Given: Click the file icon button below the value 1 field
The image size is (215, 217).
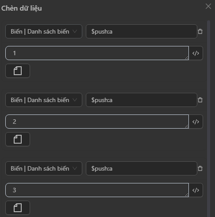Looking at the screenshot, I should click(18, 71).
